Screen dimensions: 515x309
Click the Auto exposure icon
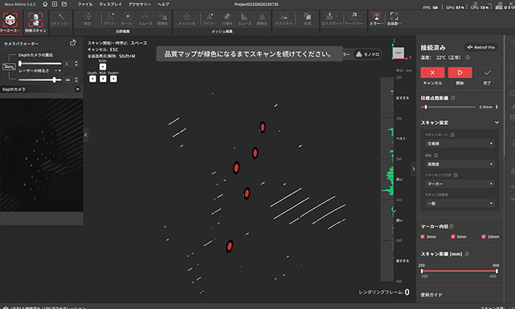point(8,68)
